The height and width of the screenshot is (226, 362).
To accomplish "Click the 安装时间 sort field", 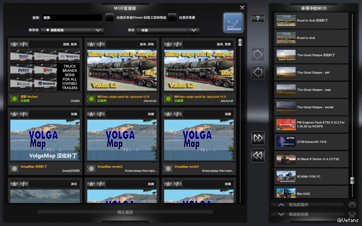I will [x=66, y=30].
